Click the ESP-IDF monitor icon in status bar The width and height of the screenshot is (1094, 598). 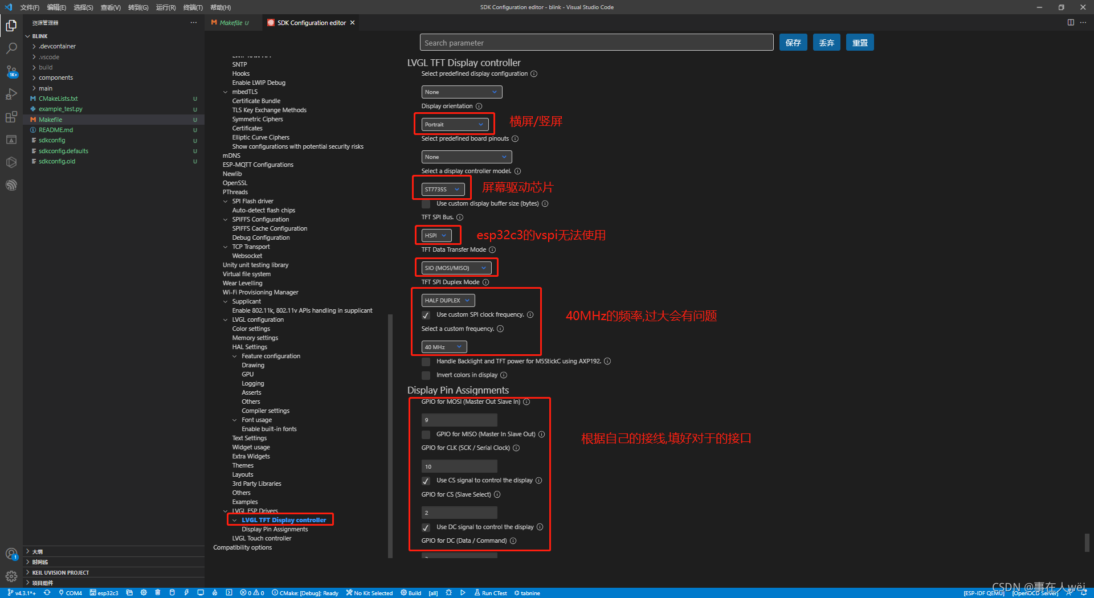point(201,593)
